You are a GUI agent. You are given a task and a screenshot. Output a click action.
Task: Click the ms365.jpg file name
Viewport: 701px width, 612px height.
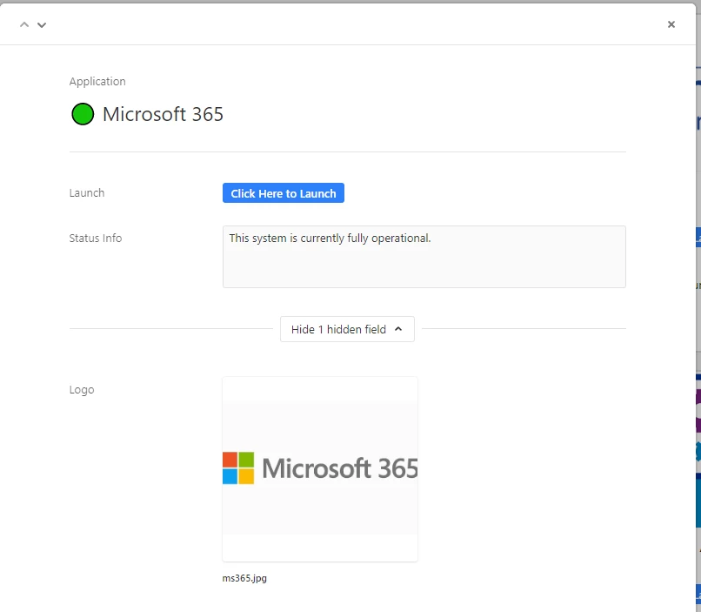[244, 578]
